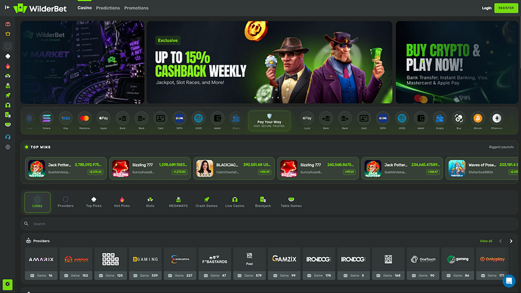Select the Blackjack category tab
Viewport: 521px width, 293px height.
(263, 202)
